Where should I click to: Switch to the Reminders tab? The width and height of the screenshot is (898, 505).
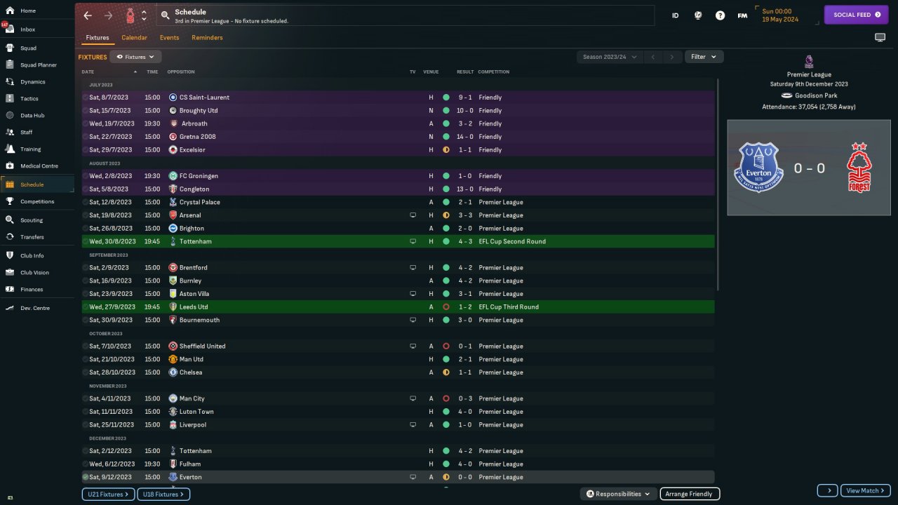tap(207, 38)
